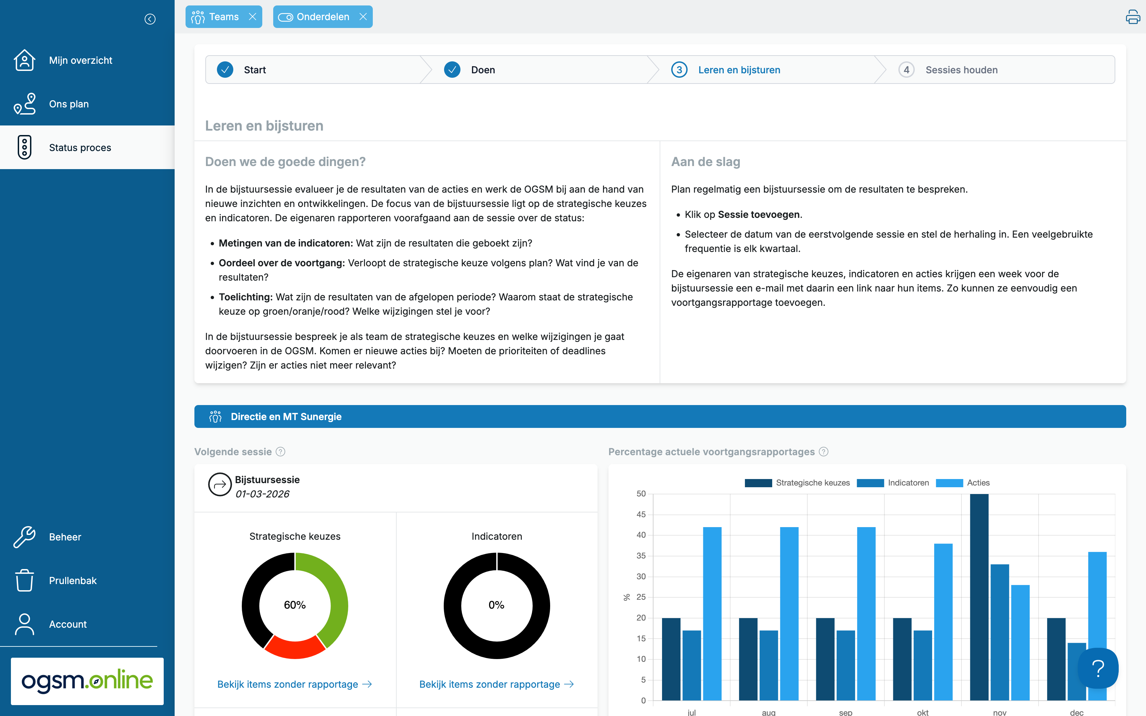Remove the Teams filter with its X

coord(252,17)
